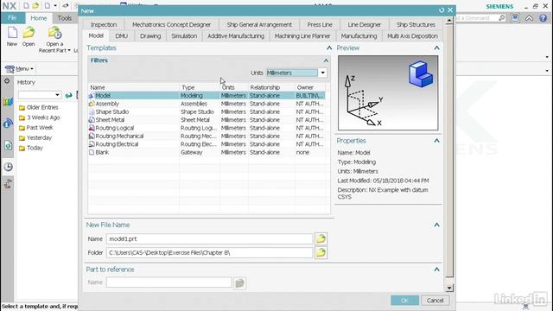Open the Units dropdown
This screenshot has height=311, width=553.
pyautogui.click(x=322, y=73)
